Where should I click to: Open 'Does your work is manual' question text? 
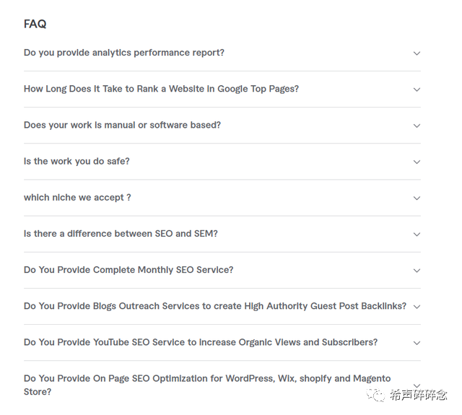[122, 125]
